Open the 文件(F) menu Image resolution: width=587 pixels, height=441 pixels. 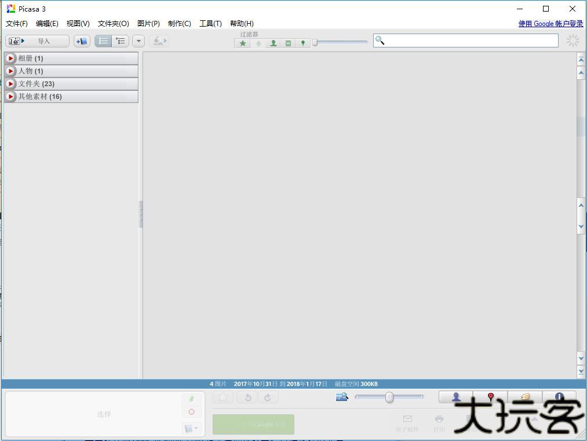click(x=17, y=24)
